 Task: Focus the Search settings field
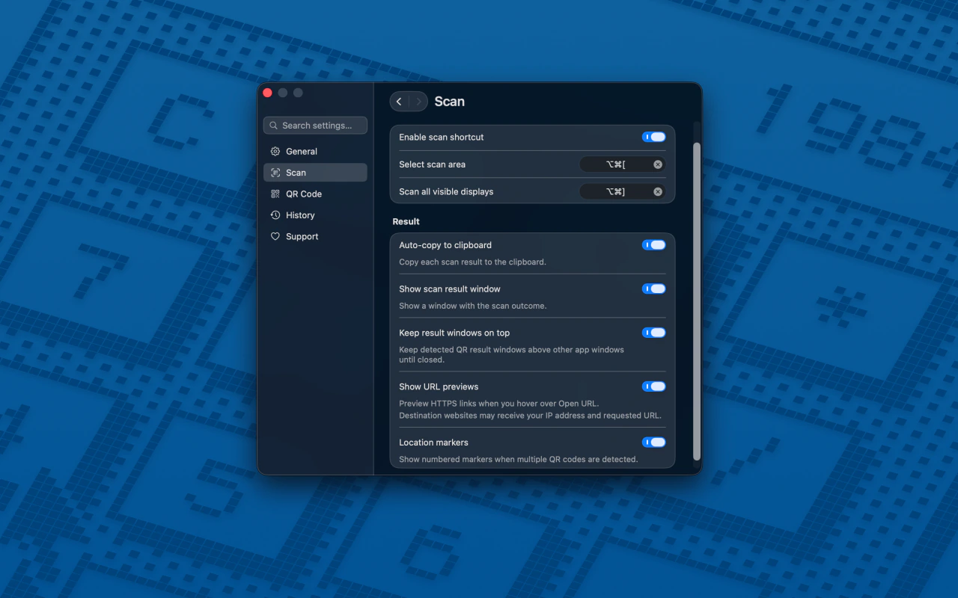coord(315,126)
